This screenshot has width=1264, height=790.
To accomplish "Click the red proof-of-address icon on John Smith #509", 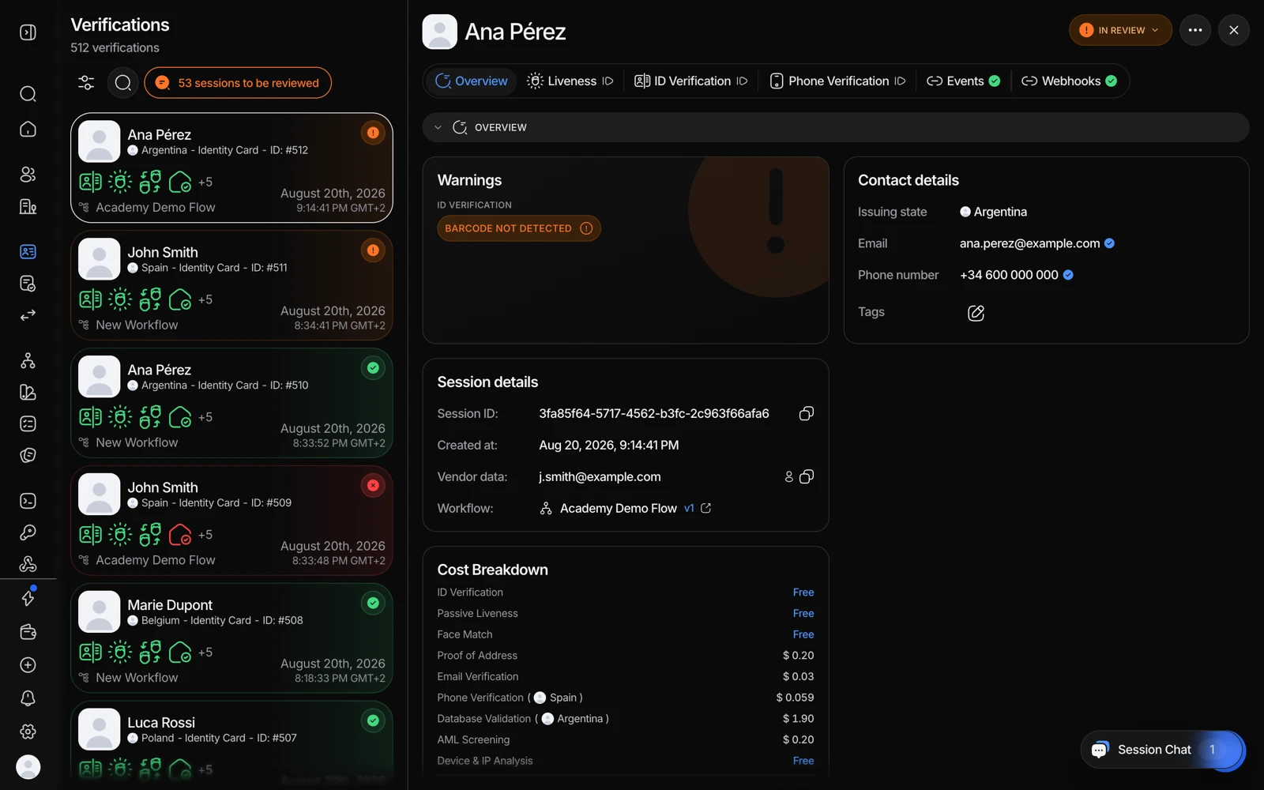I will [180, 535].
